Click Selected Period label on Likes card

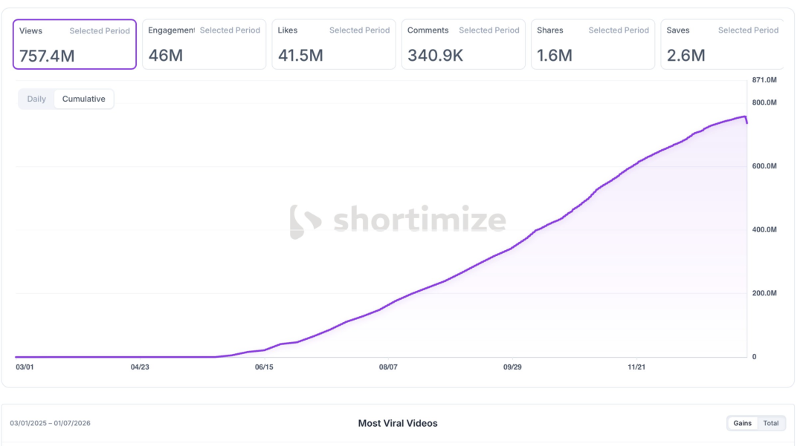point(360,30)
